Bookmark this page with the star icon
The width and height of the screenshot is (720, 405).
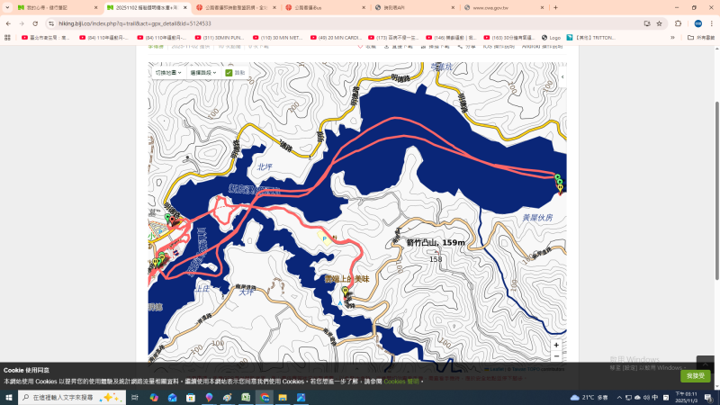click(x=660, y=23)
